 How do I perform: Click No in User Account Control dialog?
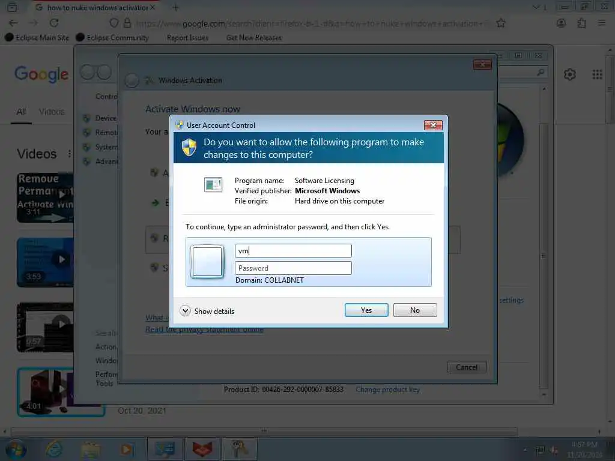[x=415, y=310]
